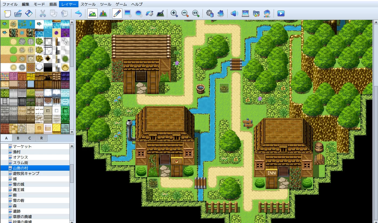Image resolution: width=378 pixels, height=223 pixels.
Task: Open the Character Generator
Action: (267, 13)
